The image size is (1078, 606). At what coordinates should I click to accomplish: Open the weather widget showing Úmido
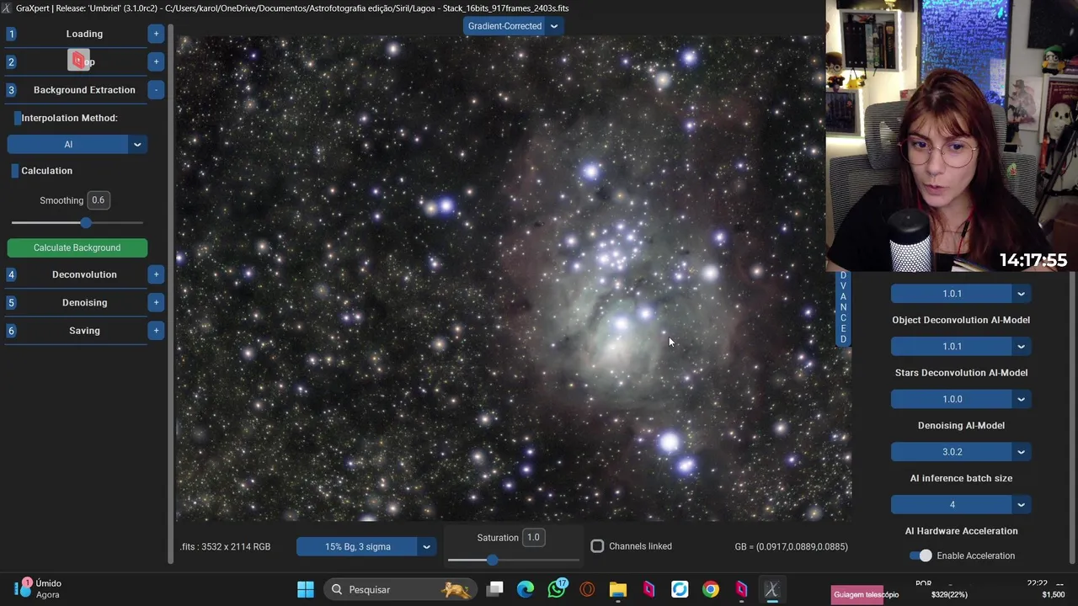(40, 588)
